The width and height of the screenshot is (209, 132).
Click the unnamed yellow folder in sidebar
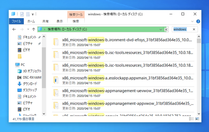coord(20,56)
